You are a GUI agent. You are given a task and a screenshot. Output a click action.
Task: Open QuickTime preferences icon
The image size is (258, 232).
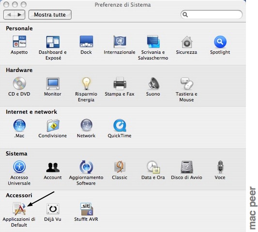(x=120, y=125)
